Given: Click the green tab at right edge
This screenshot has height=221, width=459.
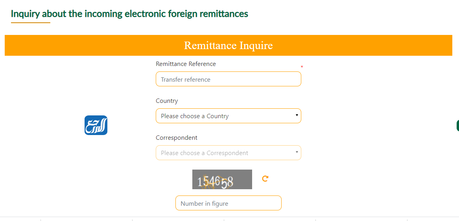Looking at the screenshot, I should [457, 126].
